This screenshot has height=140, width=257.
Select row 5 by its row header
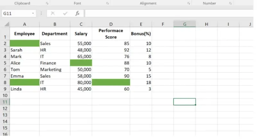click(5, 63)
